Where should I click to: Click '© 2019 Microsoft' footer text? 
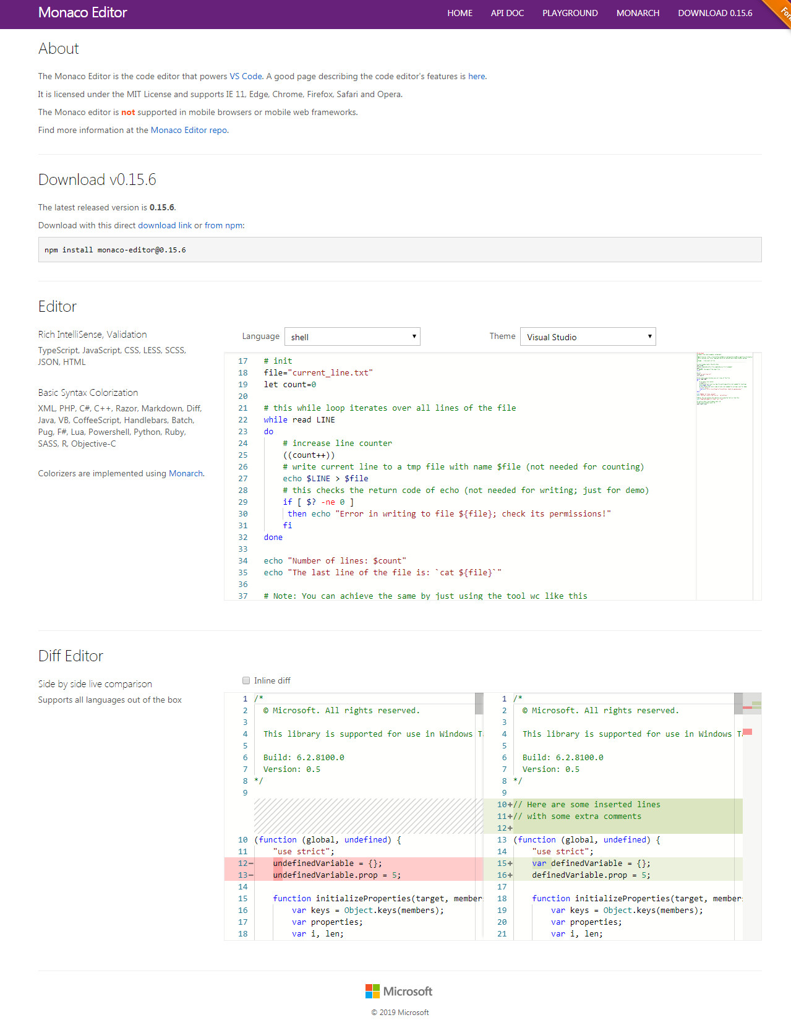[x=400, y=1012]
